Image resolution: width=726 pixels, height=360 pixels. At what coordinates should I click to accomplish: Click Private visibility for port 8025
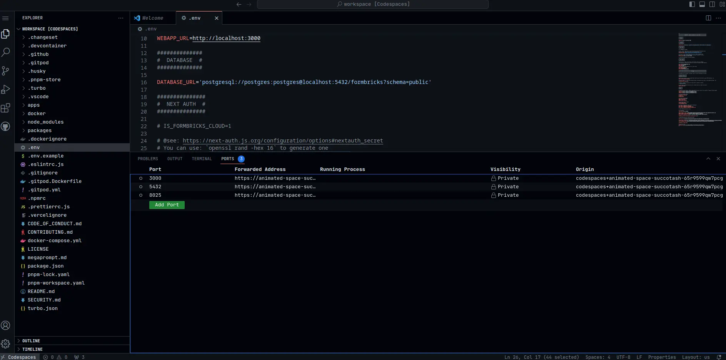pyautogui.click(x=505, y=195)
